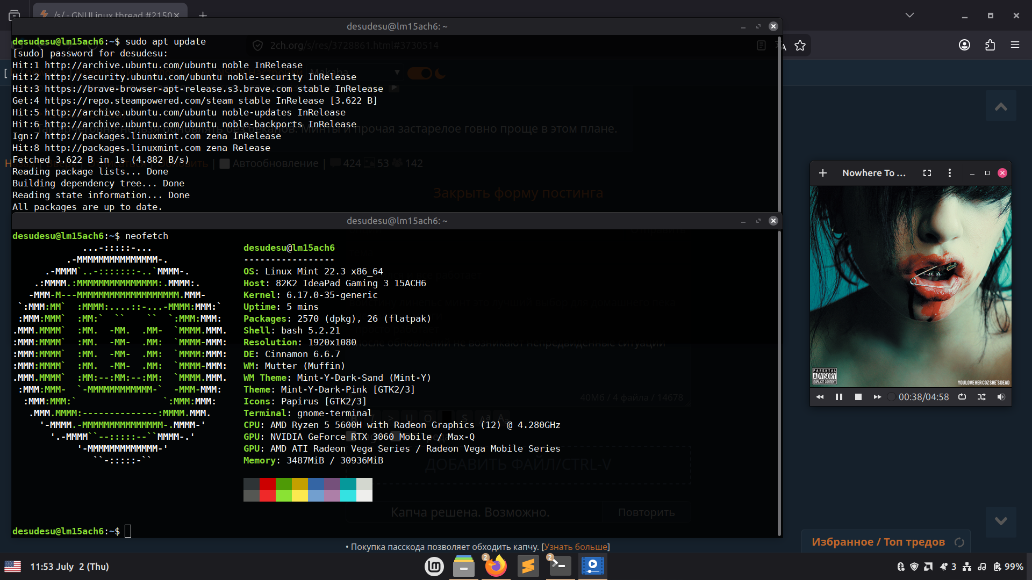Open the shield security tray icon
Viewport: 1032px width, 580px height.
pos(914,567)
